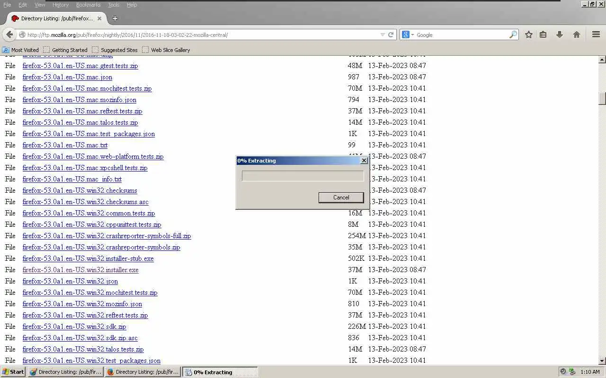The height and width of the screenshot is (378, 606).
Task: Click the 1:10 AM taskbar clock
Action: click(x=590, y=372)
